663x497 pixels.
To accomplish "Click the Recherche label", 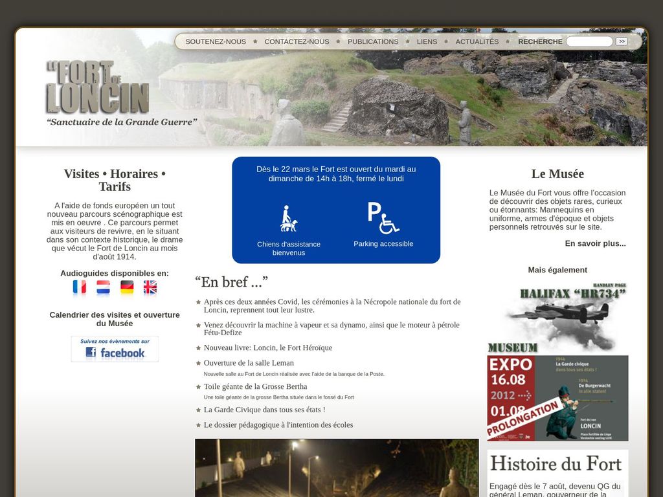I will [541, 41].
